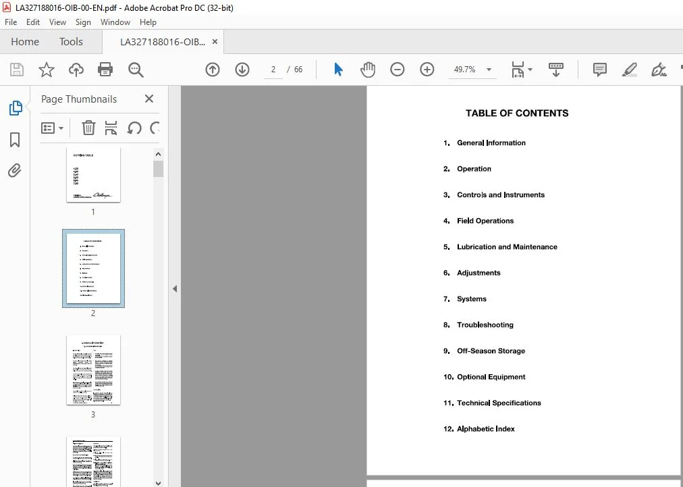
Task: Click 'Off-Season Storage' contents entry
Action: tap(491, 351)
